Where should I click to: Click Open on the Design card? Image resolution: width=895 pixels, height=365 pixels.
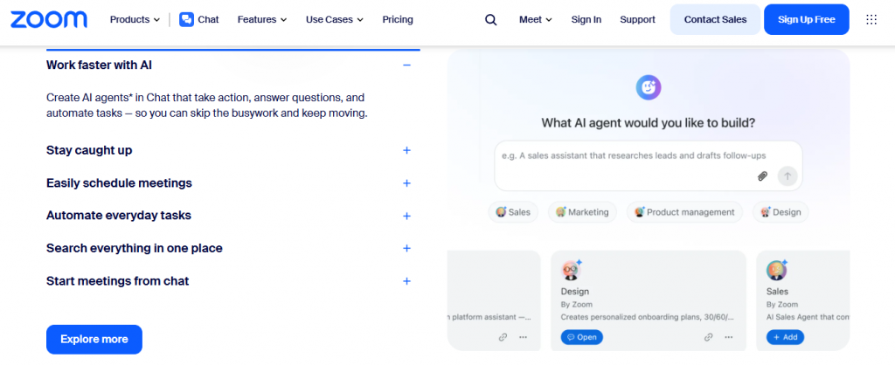[581, 337]
